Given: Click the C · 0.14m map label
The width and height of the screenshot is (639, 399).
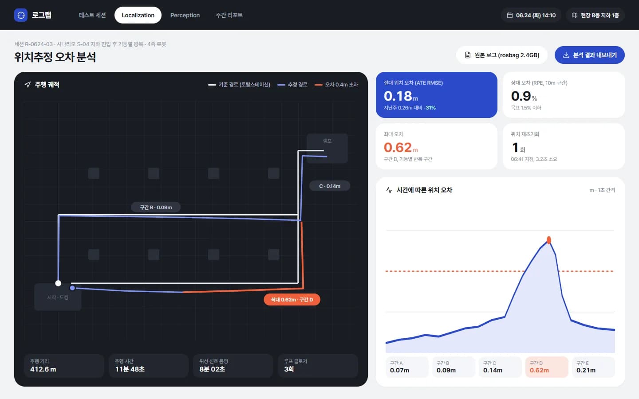Looking at the screenshot, I should pos(330,186).
